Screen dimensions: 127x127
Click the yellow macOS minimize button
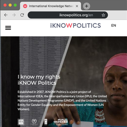(x=10, y=5)
